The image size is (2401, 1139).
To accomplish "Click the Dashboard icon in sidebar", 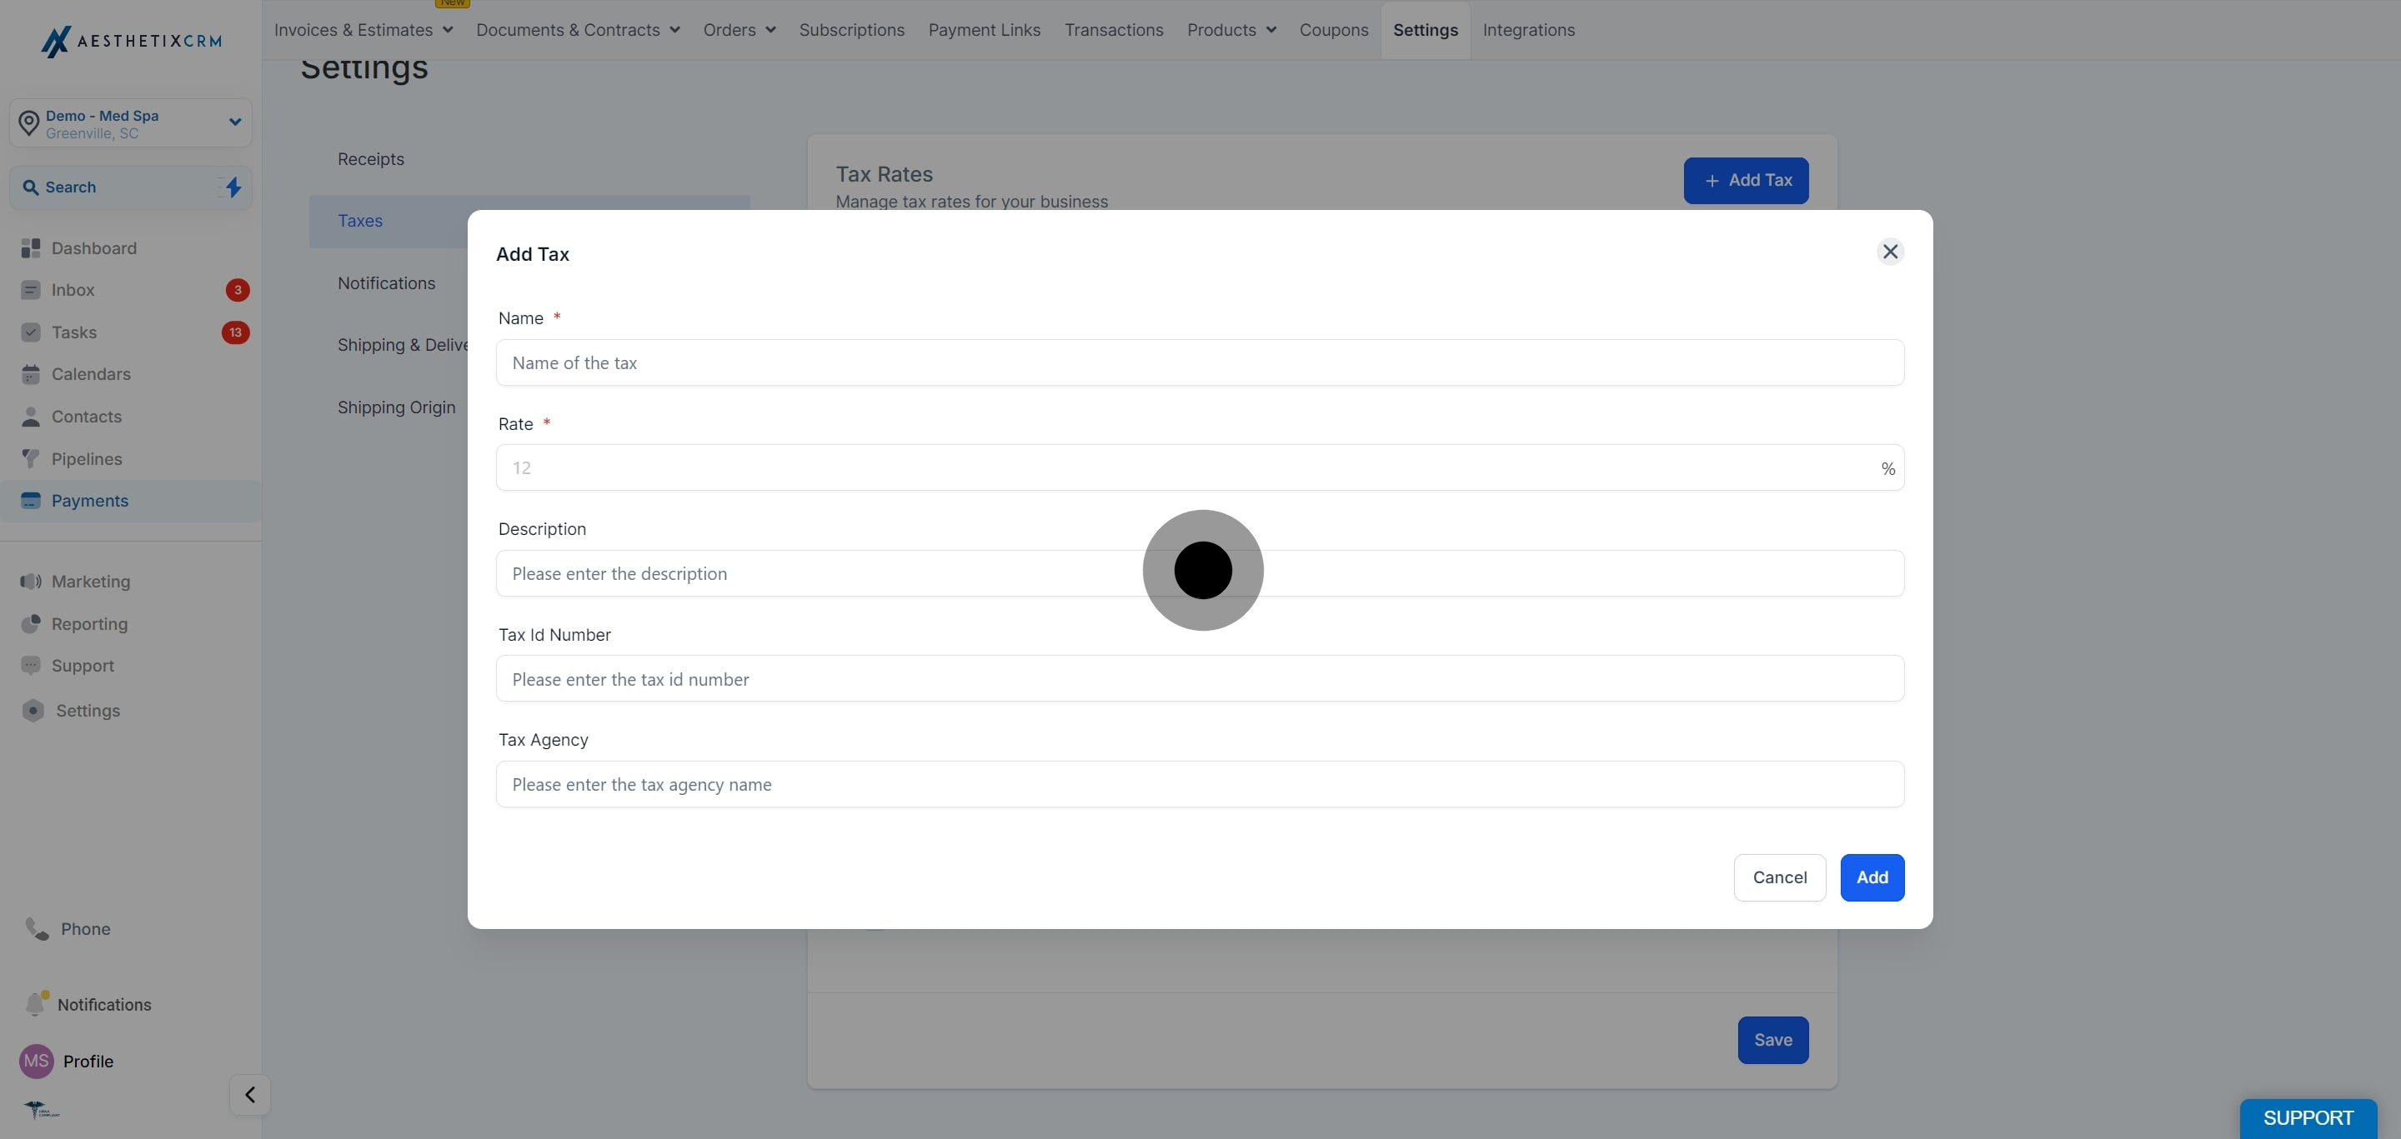I will click(31, 247).
